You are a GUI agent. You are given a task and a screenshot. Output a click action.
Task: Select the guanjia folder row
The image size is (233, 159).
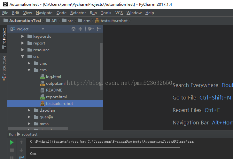click(55, 117)
